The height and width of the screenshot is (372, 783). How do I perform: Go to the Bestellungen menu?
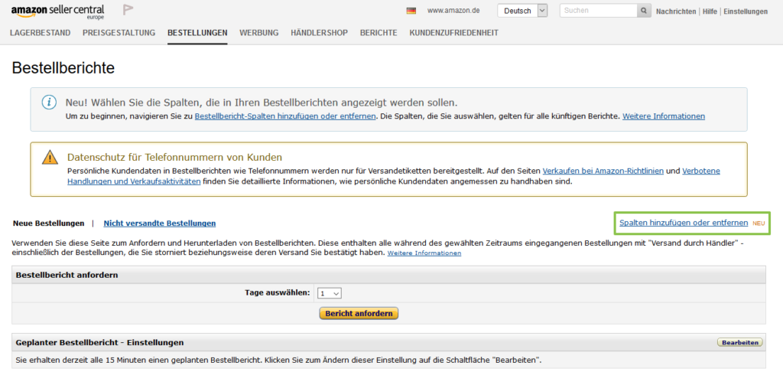pyautogui.click(x=197, y=33)
